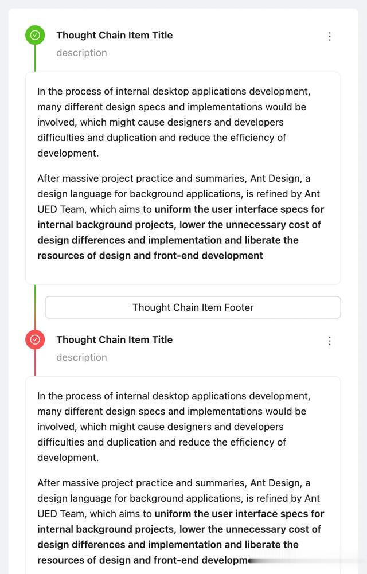Image resolution: width=367 pixels, height=574 pixels.
Task: Click the red error status icon
Action: [35, 339]
